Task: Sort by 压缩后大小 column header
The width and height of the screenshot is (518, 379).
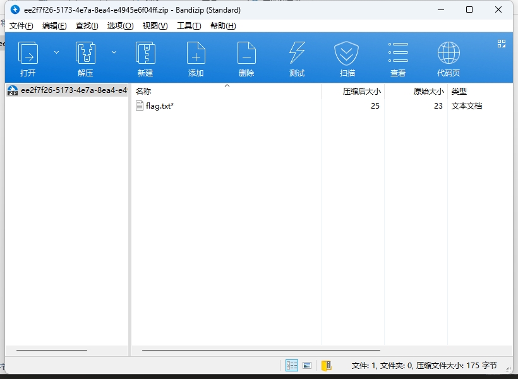Action: click(x=353, y=91)
